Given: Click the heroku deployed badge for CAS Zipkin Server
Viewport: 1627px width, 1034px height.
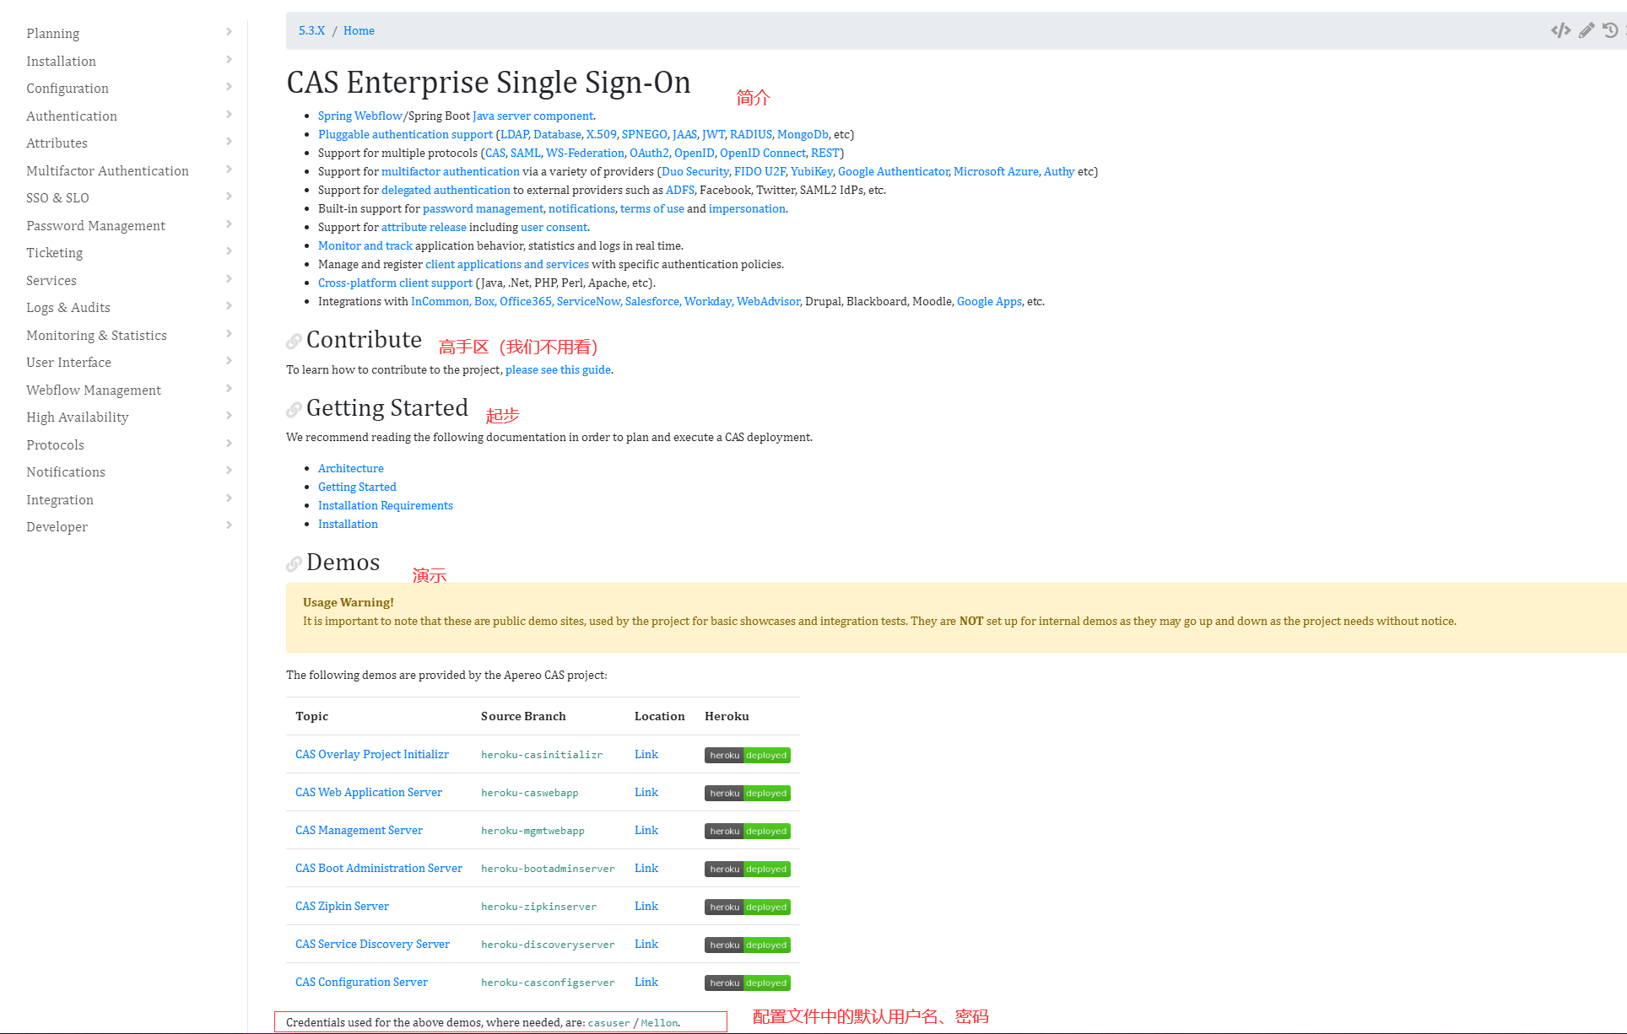Looking at the screenshot, I should click(x=747, y=907).
